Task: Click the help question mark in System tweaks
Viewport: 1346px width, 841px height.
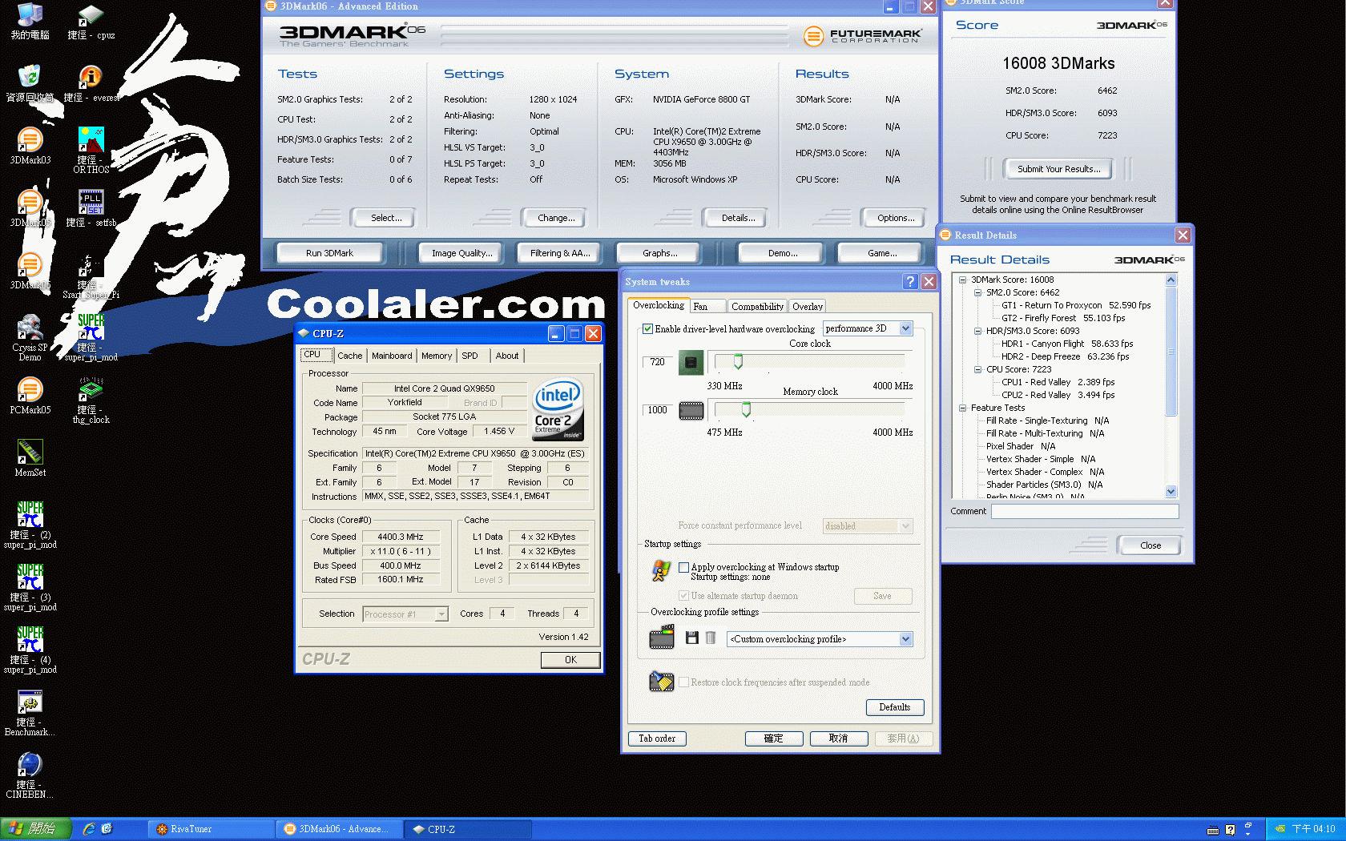Action: tap(909, 281)
